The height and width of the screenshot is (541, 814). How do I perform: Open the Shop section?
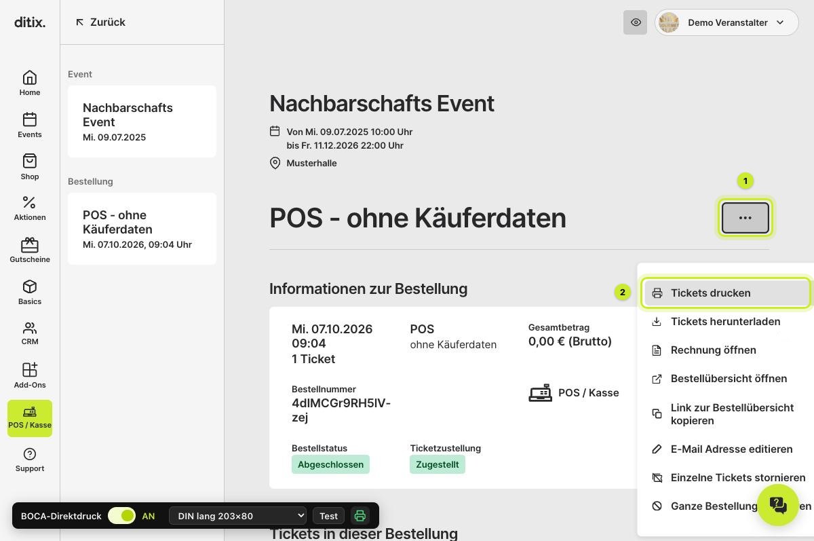point(30,168)
